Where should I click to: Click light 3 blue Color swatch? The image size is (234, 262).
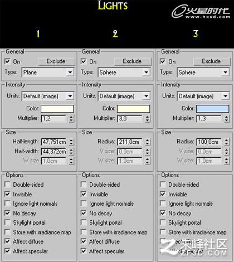(212, 109)
